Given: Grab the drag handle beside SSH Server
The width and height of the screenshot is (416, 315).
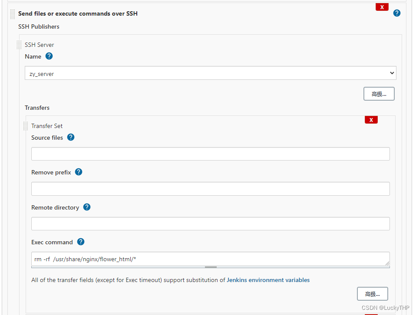Looking at the screenshot, I should pos(19,45).
